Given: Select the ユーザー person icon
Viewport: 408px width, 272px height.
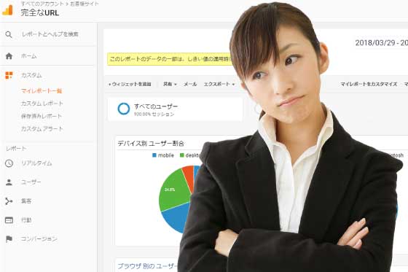Looking at the screenshot, I should [x=9, y=182].
